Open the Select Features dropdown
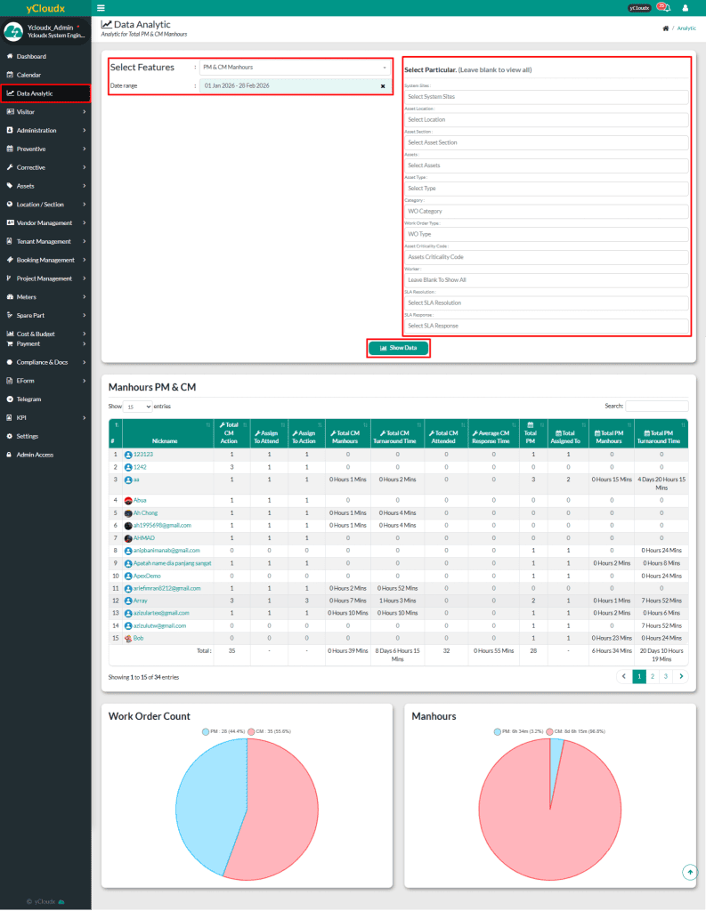The height and width of the screenshot is (911, 706). tap(295, 67)
